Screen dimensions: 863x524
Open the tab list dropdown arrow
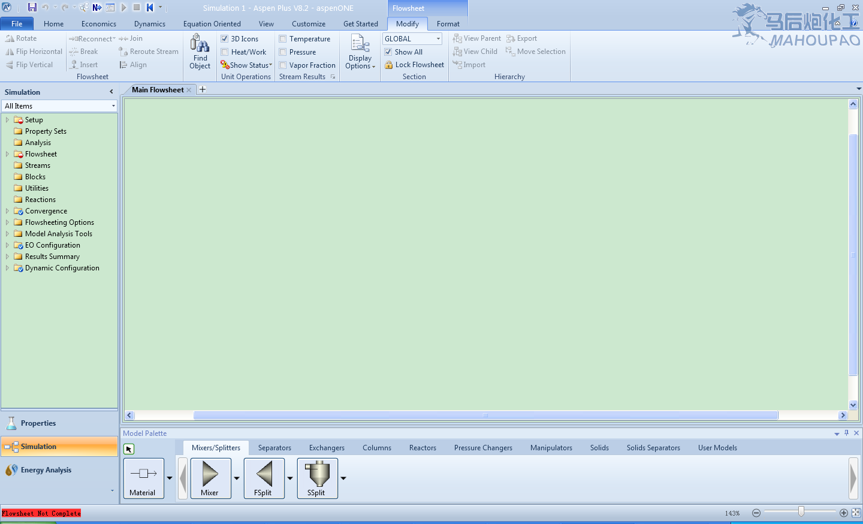[859, 89]
